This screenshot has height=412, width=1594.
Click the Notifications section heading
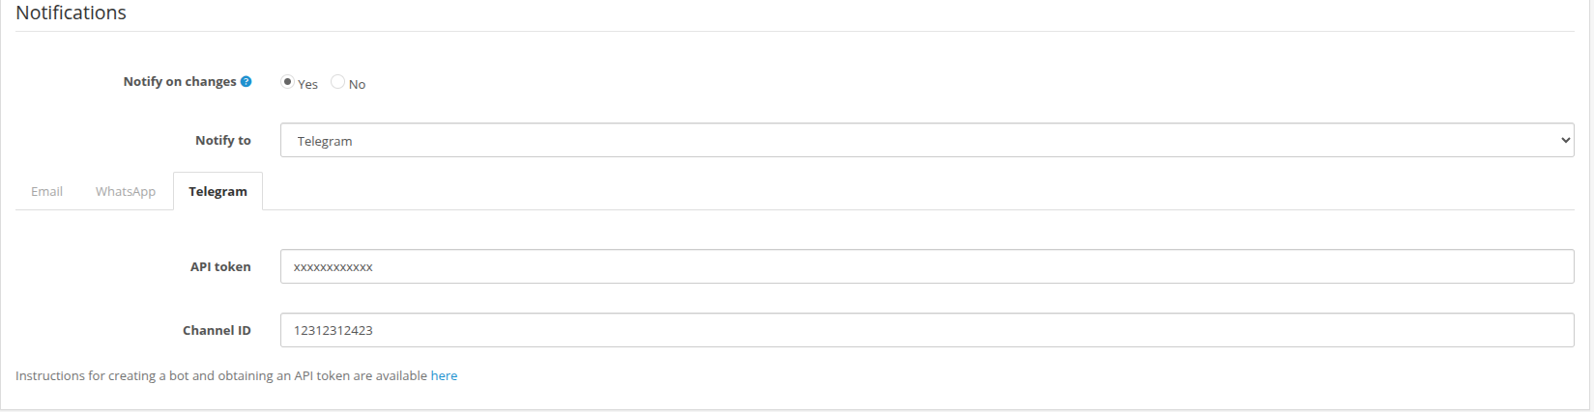72,14
